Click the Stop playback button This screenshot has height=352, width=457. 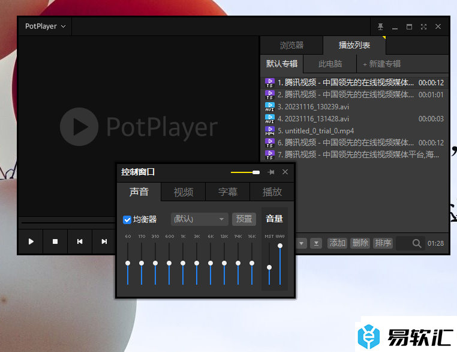(x=55, y=241)
